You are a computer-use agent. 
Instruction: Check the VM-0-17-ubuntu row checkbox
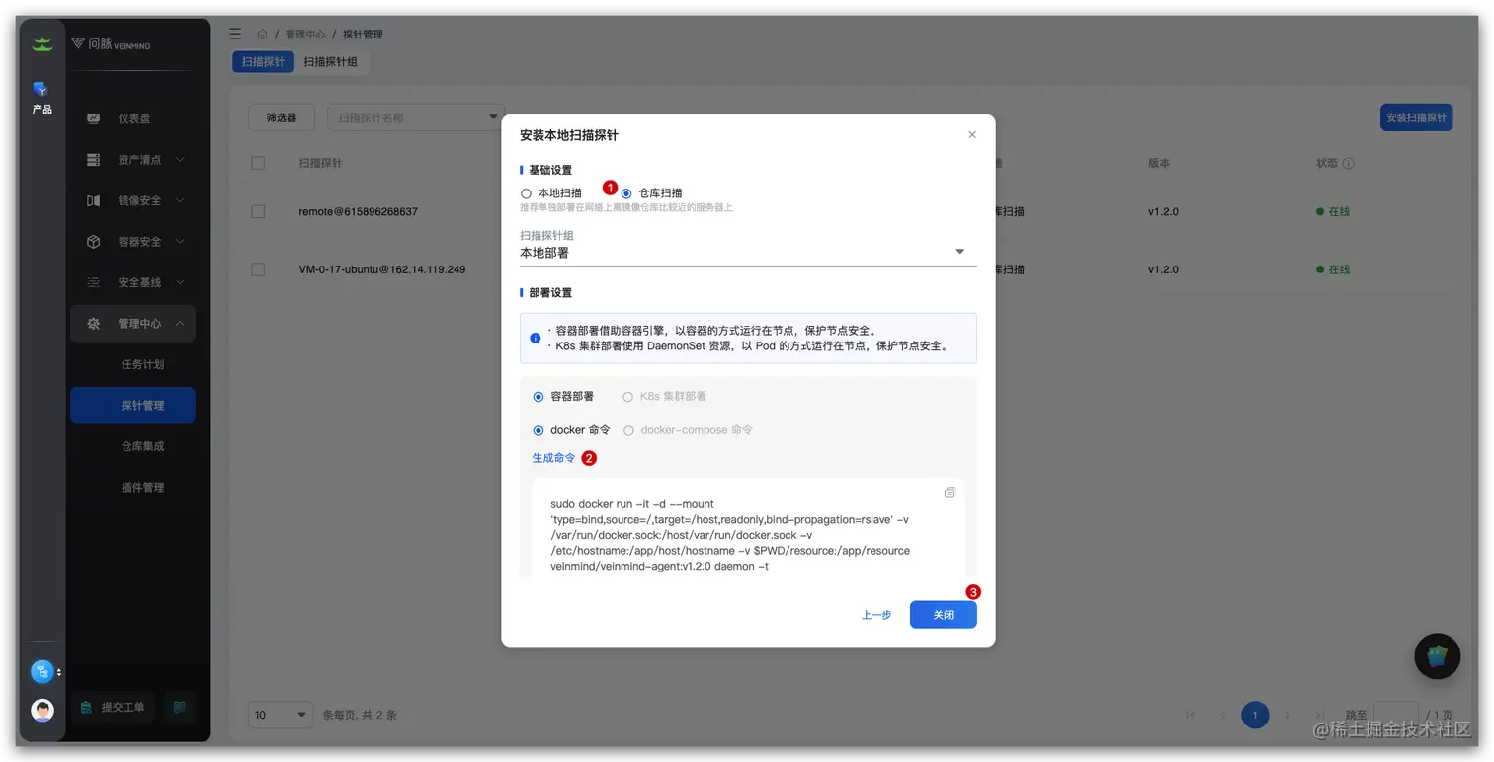258,269
